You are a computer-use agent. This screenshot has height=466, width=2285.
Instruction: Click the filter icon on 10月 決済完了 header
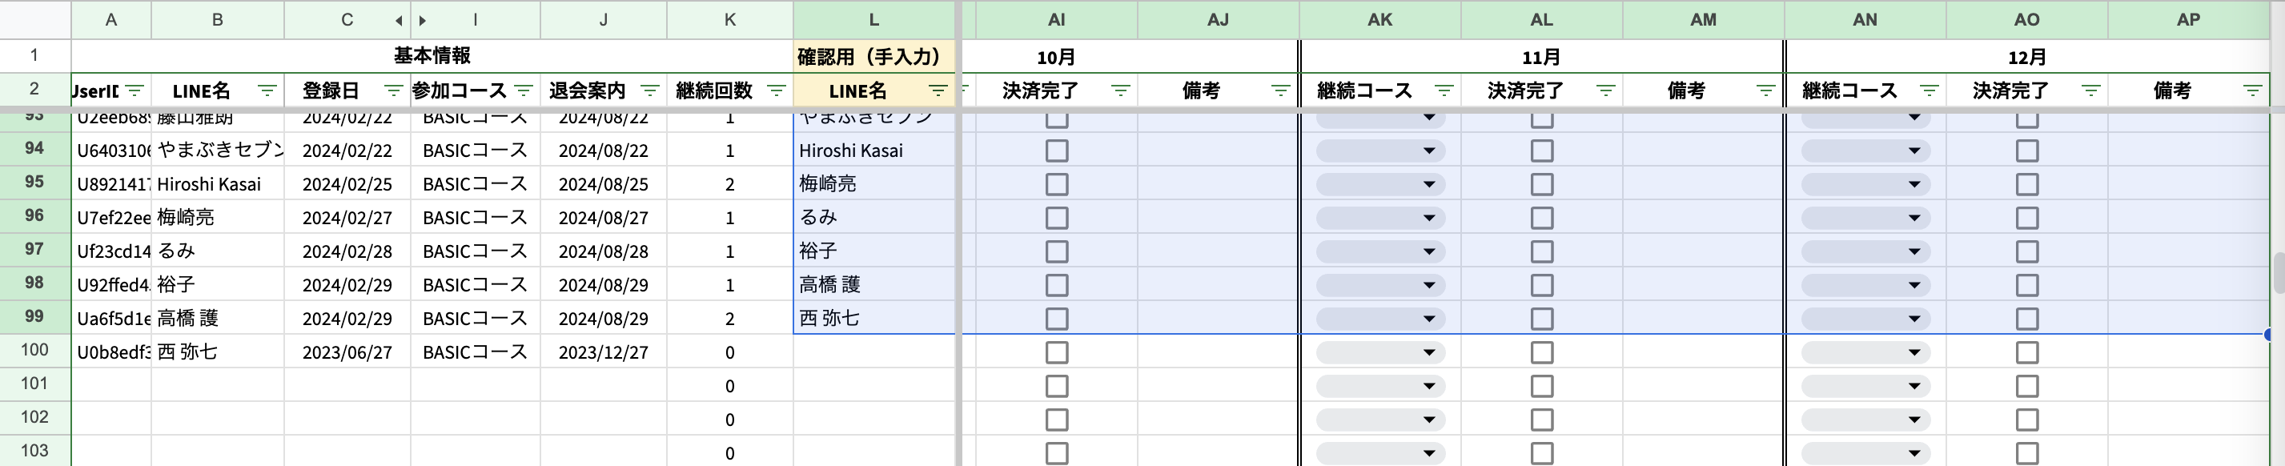point(1120,90)
